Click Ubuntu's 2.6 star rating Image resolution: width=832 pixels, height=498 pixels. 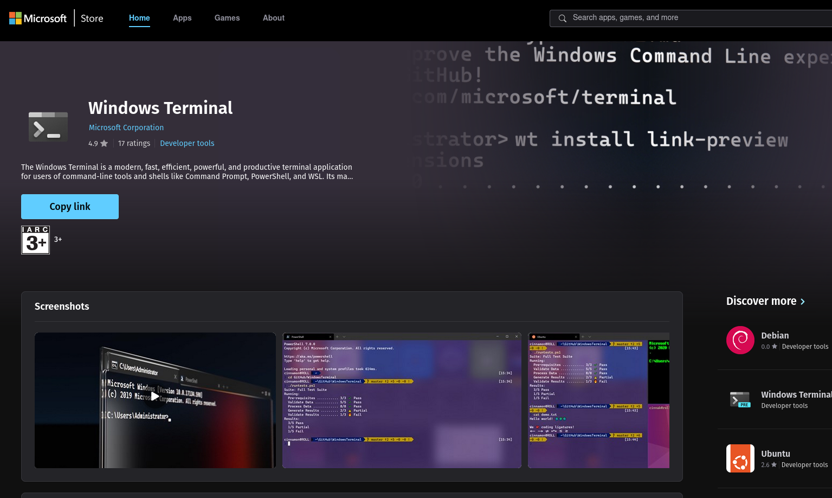[769, 465]
